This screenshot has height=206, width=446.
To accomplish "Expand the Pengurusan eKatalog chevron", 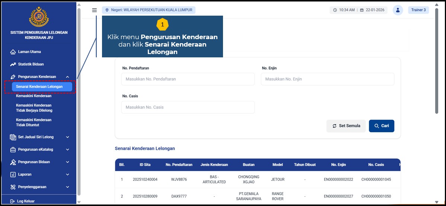I will tap(67, 150).
